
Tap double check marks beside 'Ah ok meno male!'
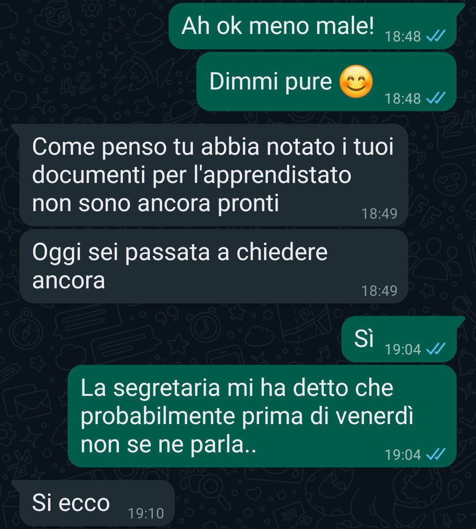pos(436,36)
